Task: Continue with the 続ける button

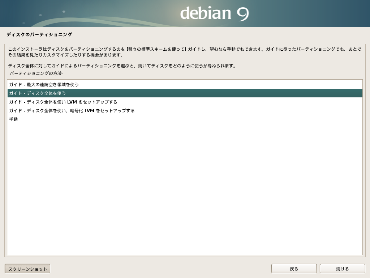Action: tap(342, 269)
